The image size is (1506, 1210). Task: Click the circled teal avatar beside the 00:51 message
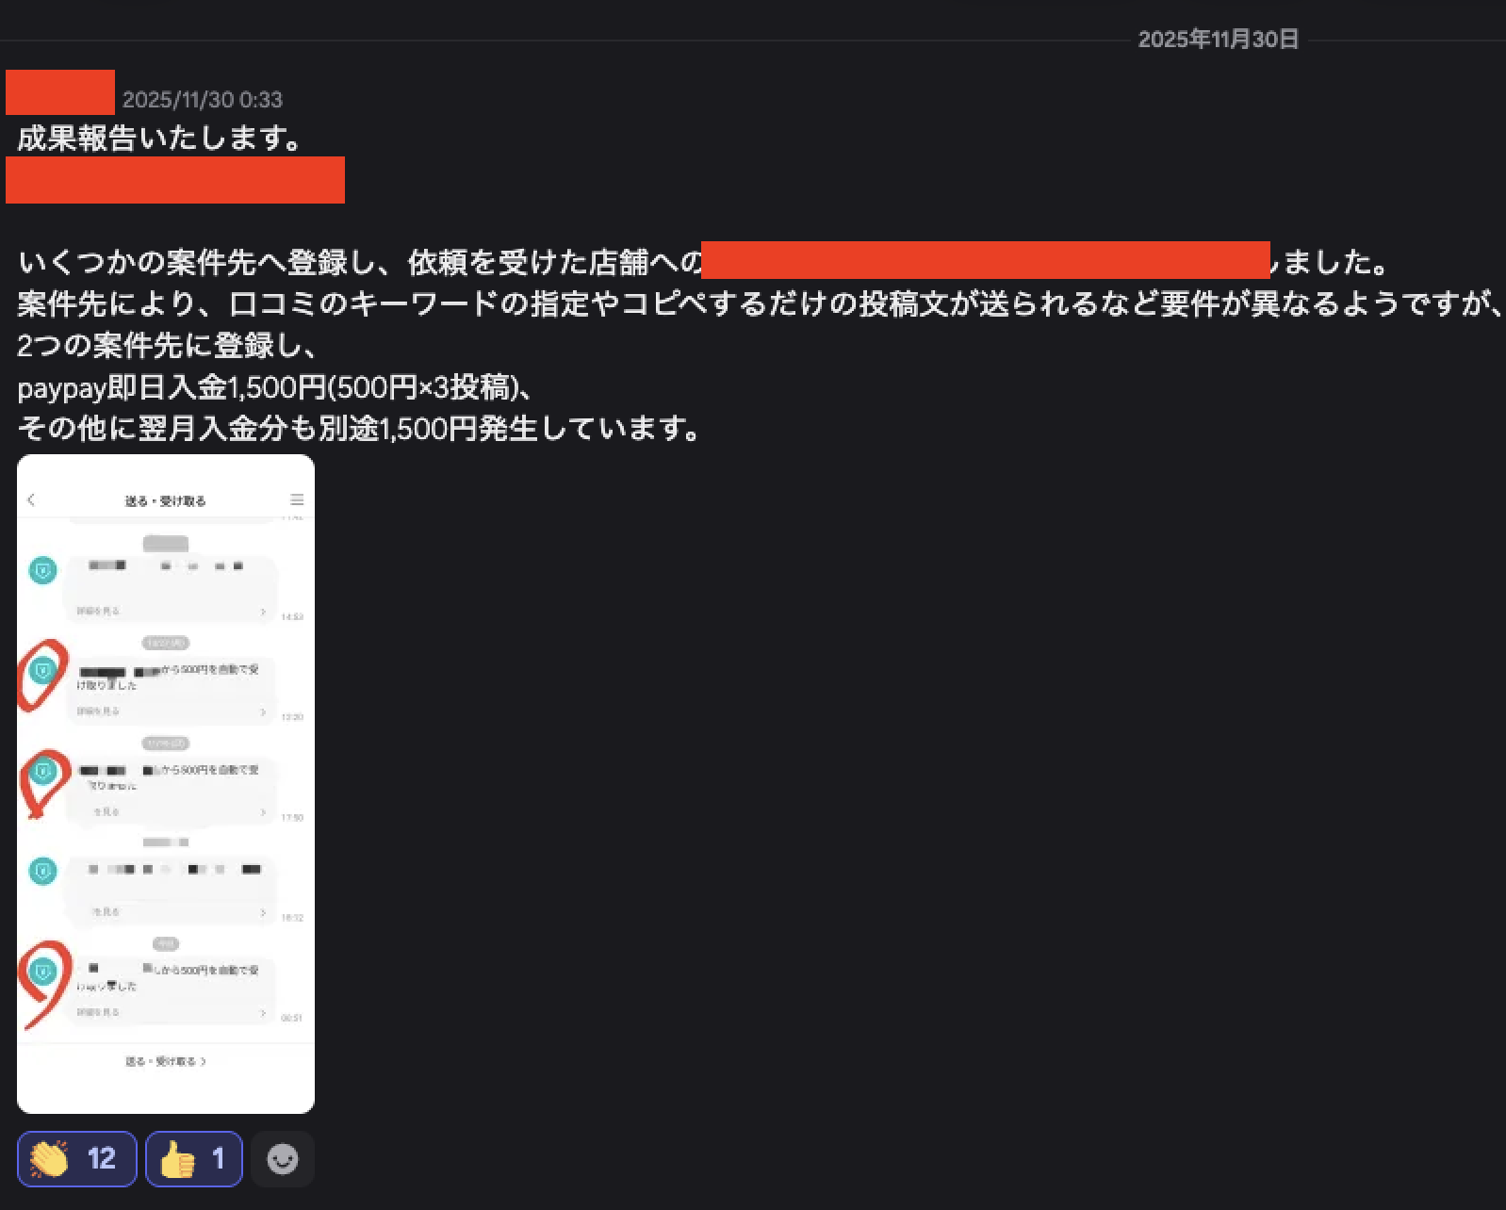pos(42,972)
